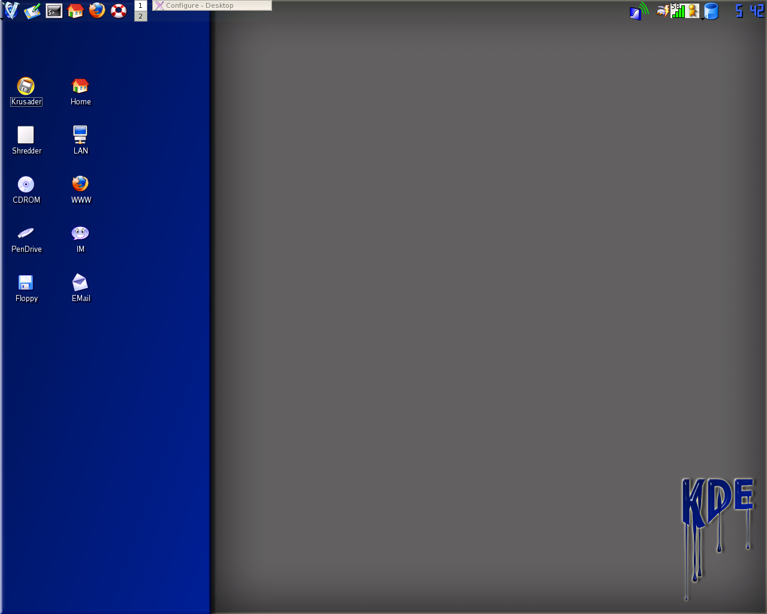The image size is (767, 614).
Task: Select virtual desktop 1 in pager
Action: [x=140, y=5]
